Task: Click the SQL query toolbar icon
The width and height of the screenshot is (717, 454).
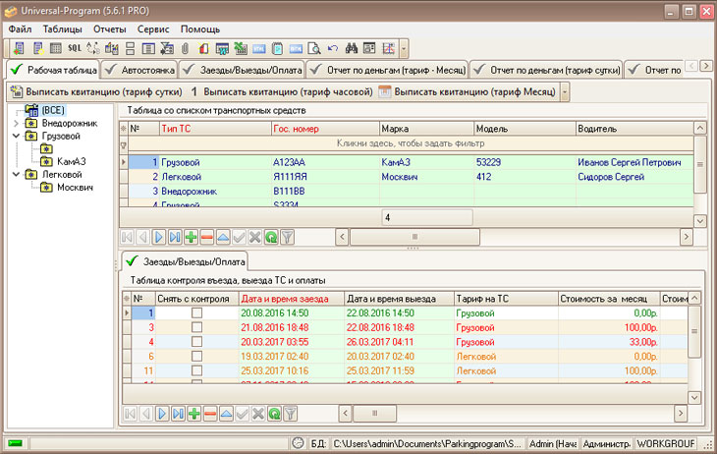Action: tap(74, 48)
